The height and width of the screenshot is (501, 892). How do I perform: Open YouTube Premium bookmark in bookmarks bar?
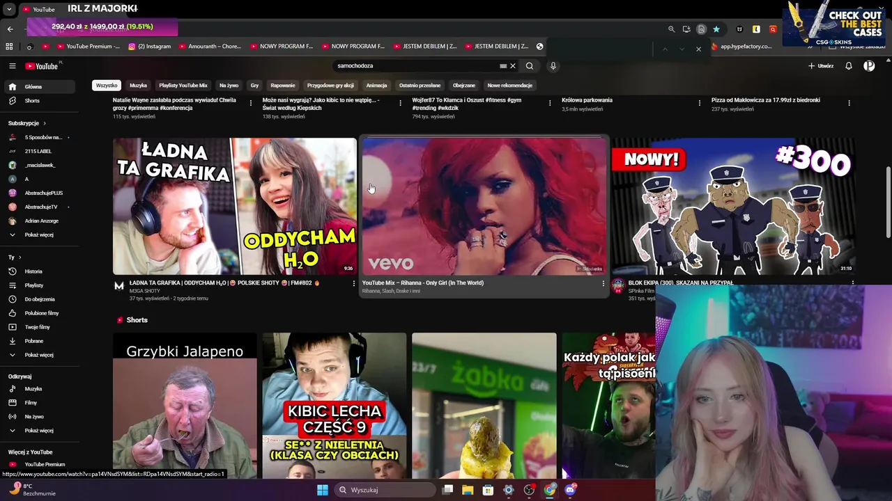pyautogui.click(x=88, y=47)
